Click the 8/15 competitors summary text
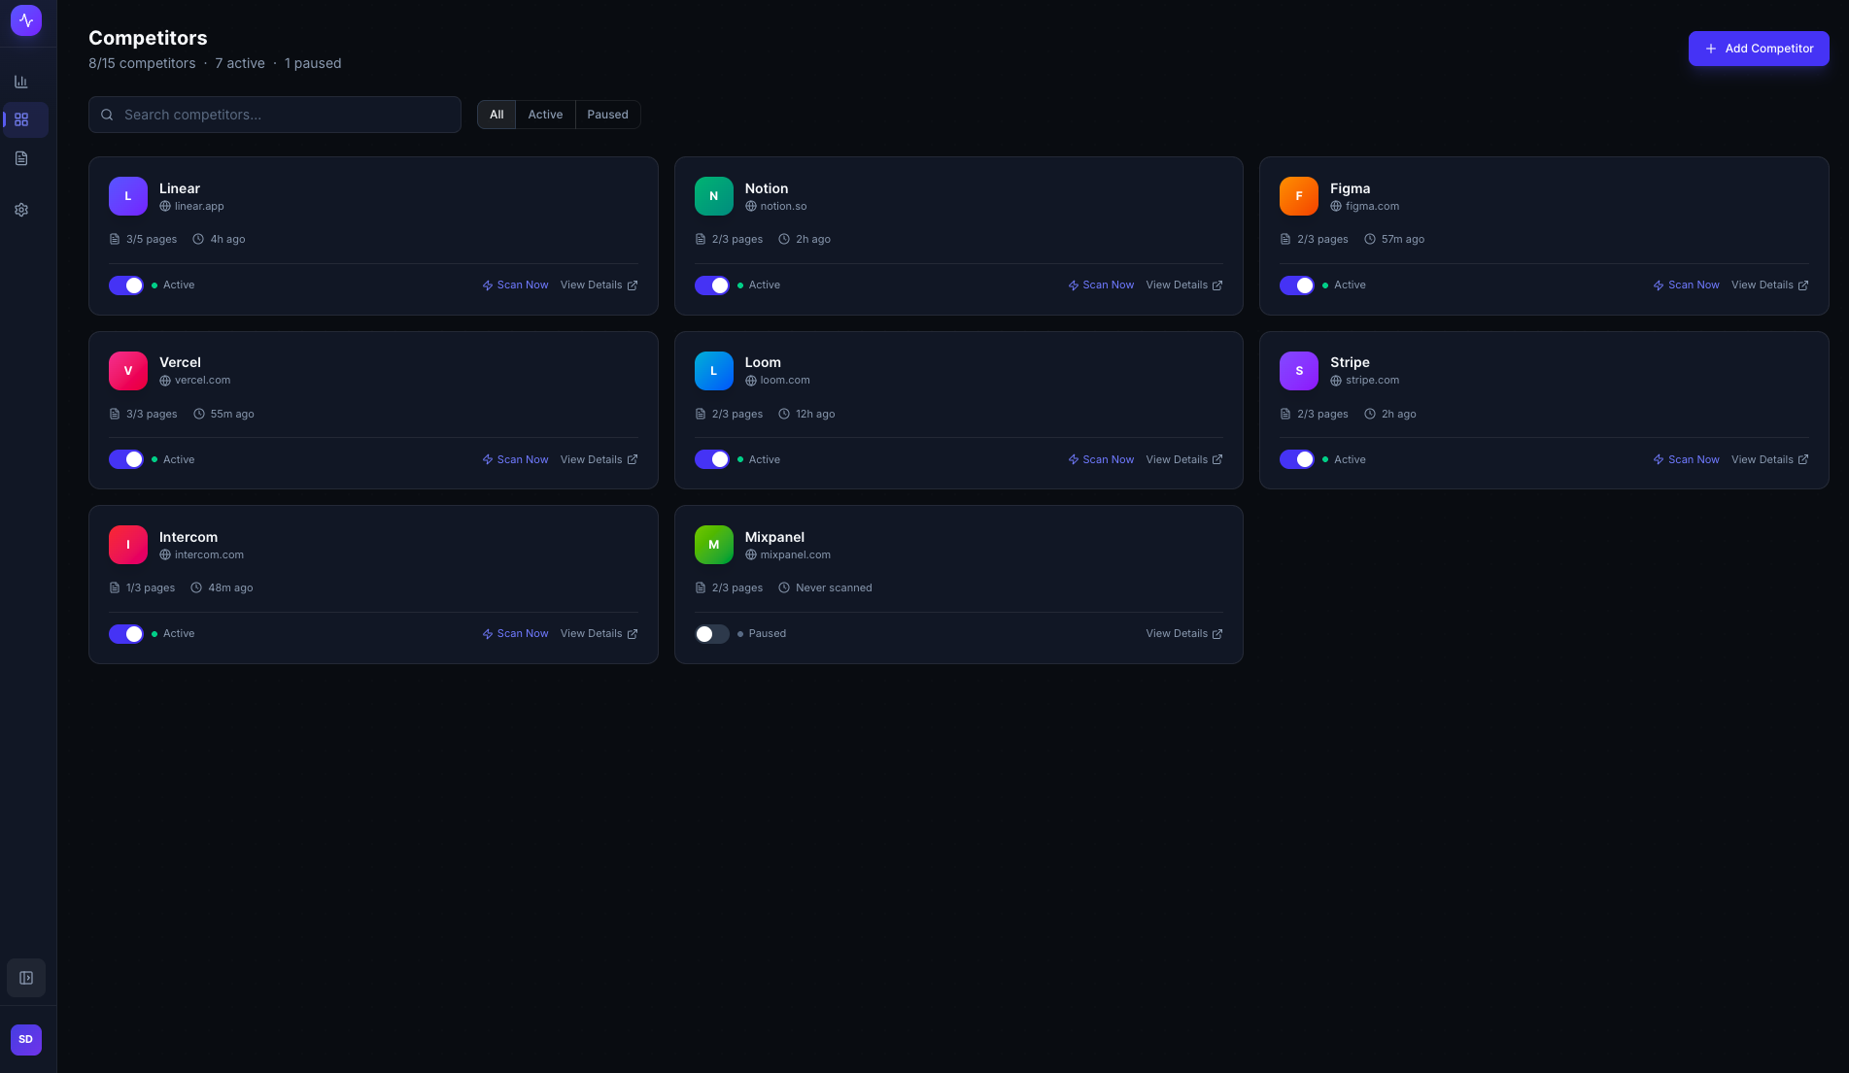The image size is (1849, 1073). 142,63
